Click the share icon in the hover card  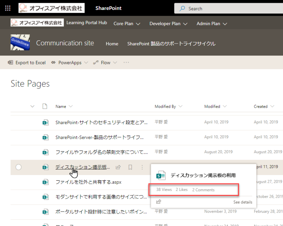point(158,202)
